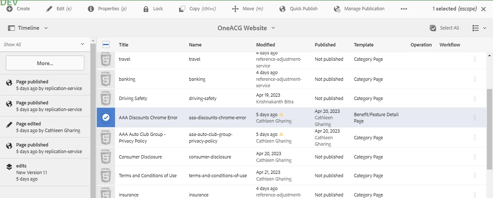Click the drag handle on banking row
The width and height of the screenshot is (493, 198).
pos(475,79)
